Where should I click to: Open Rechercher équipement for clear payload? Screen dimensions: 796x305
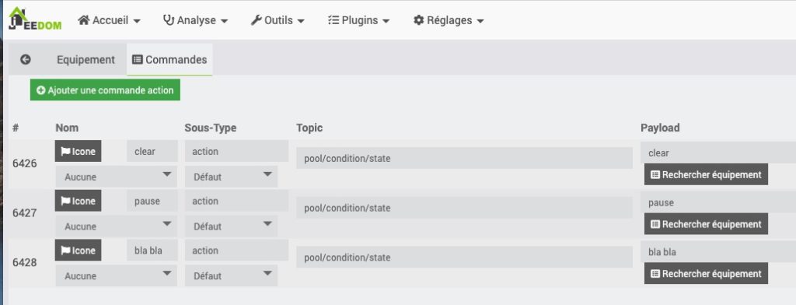(x=706, y=174)
